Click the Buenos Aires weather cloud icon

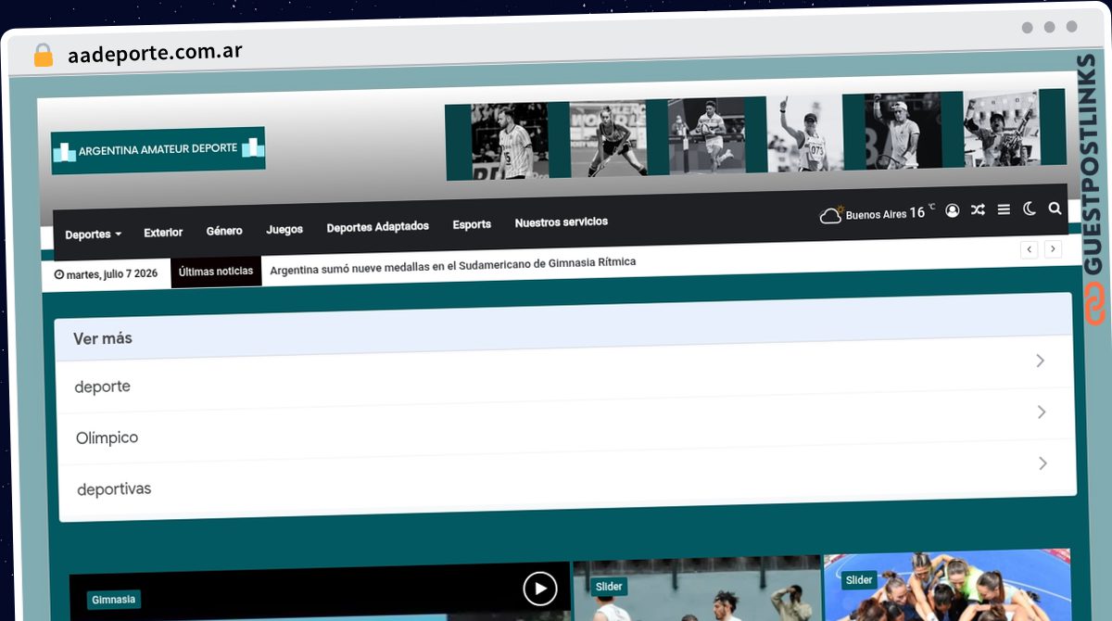[x=831, y=215]
